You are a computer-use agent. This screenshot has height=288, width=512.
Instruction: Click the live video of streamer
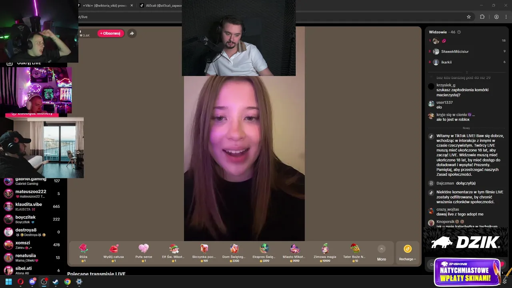[244, 158]
